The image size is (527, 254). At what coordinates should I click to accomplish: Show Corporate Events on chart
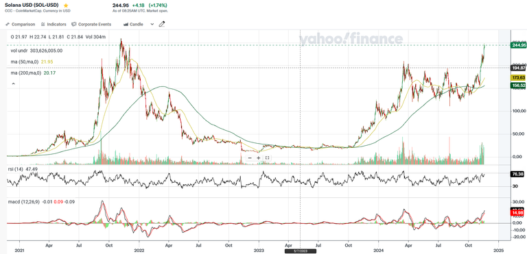coord(92,25)
